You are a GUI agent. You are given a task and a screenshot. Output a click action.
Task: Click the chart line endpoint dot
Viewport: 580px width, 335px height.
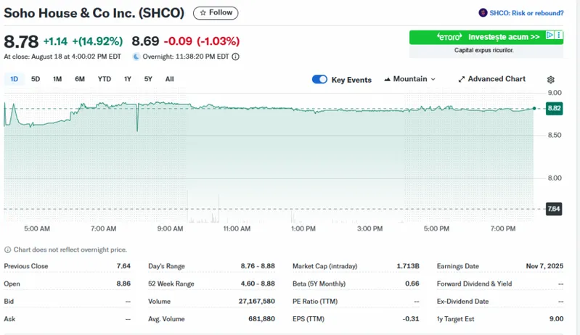[x=534, y=108]
